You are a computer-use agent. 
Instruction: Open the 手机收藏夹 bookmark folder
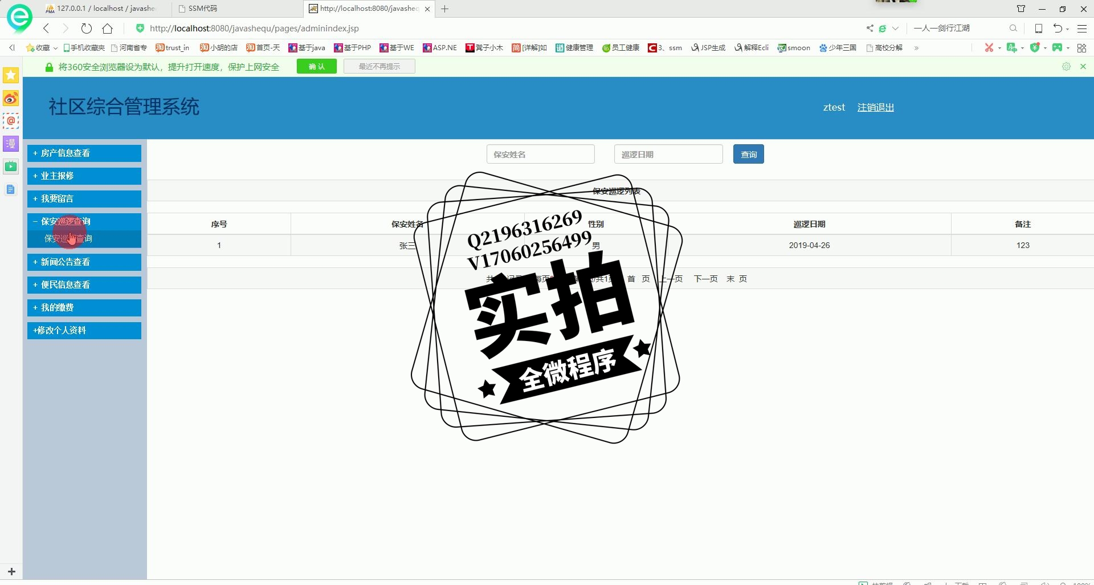point(84,48)
